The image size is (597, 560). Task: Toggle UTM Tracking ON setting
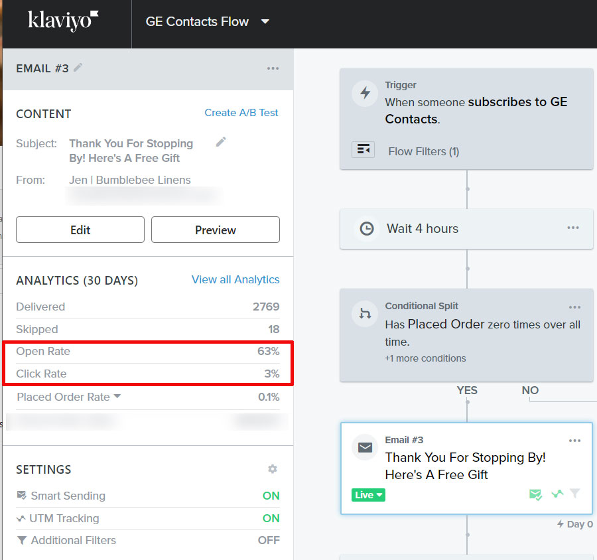pos(271,518)
